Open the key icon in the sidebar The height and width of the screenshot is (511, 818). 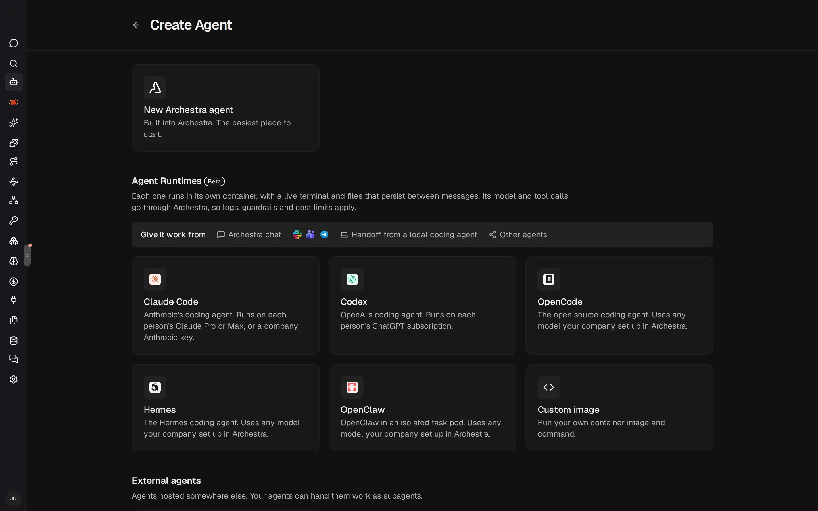click(14, 220)
